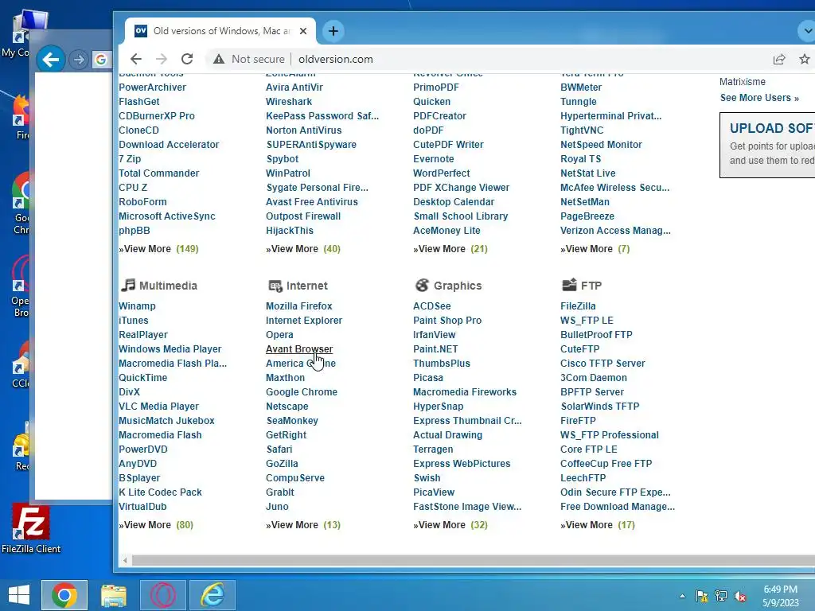Image resolution: width=815 pixels, height=611 pixels.
Task: Expand View More (21) office list
Action: pos(450,249)
